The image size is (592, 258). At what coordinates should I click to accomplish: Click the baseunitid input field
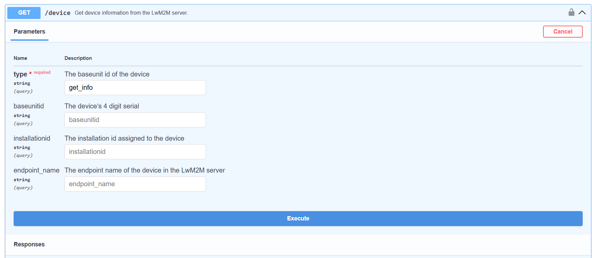click(x=135, y=120)
